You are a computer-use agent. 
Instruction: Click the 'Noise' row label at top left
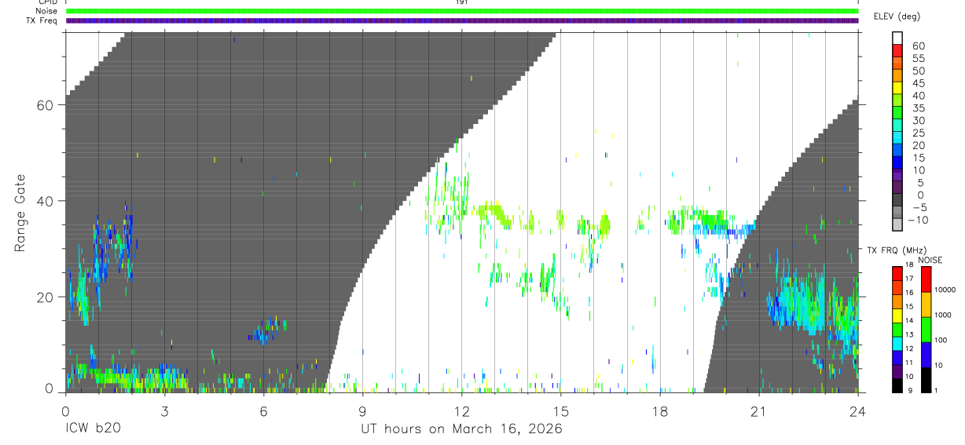point(46,12)
